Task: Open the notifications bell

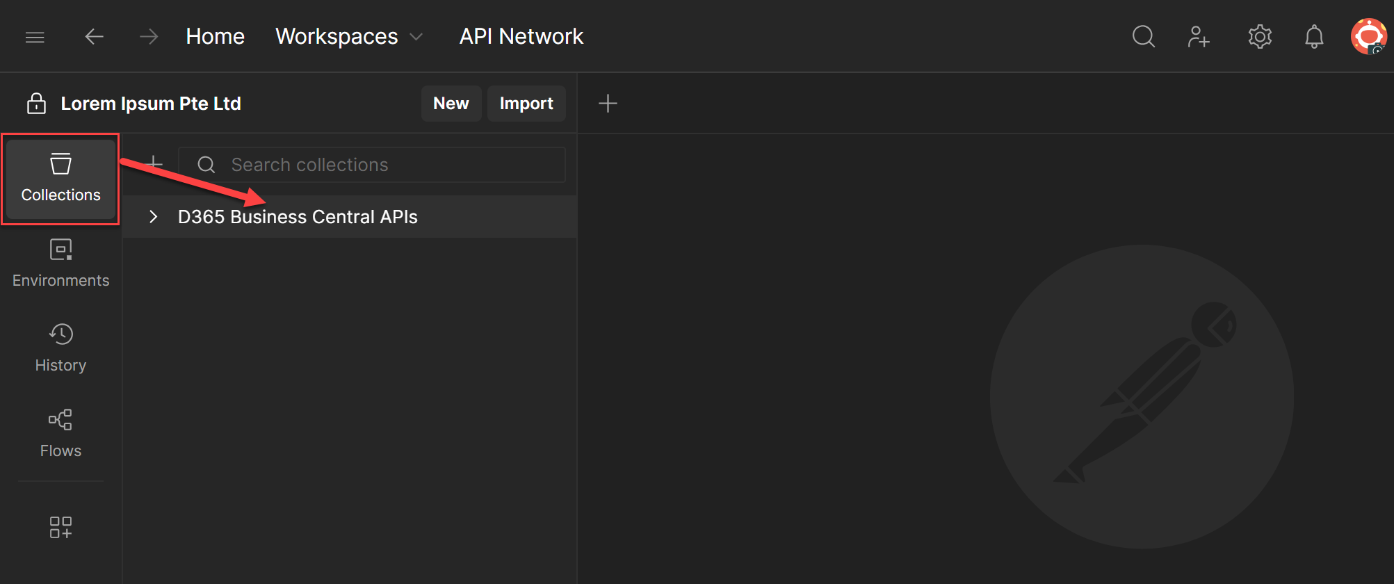Action: tap(1314, 36)
